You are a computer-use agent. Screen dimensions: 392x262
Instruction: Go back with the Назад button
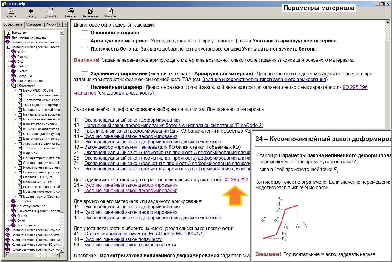pyautogui.click(x=30, y=13)
